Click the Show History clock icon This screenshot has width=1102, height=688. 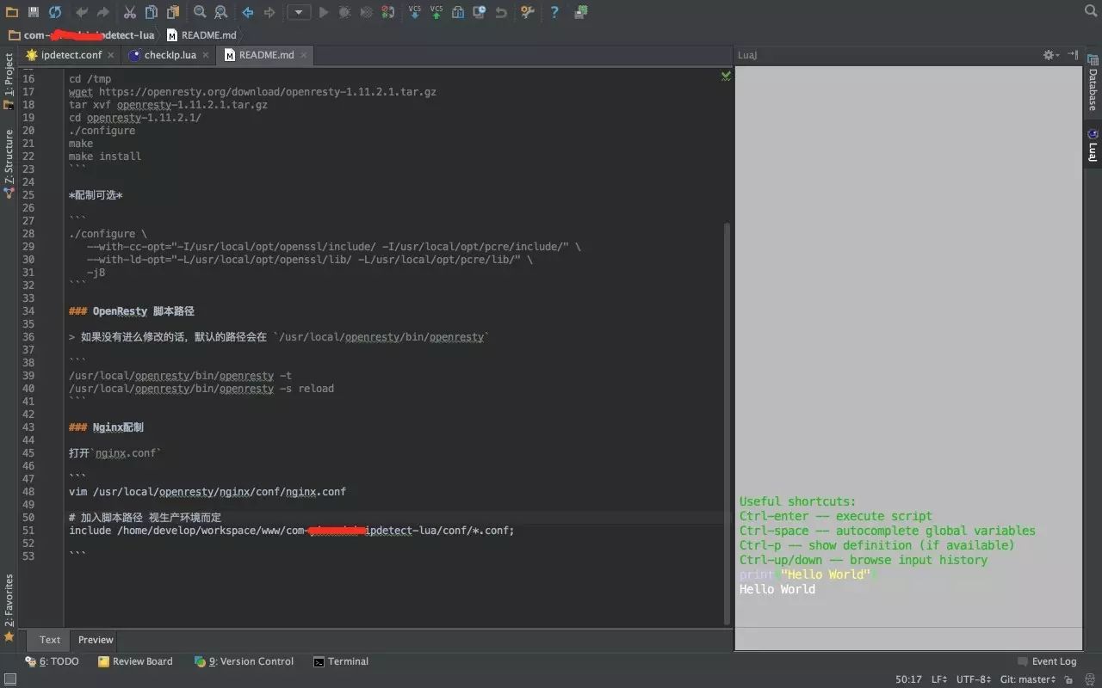pyautogui.click(x=480, y=12)
